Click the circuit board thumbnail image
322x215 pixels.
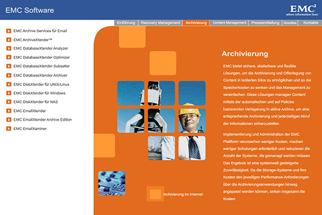coord(112,183)
